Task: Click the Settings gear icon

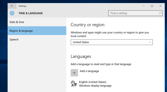Action: (x=12, y=13)
